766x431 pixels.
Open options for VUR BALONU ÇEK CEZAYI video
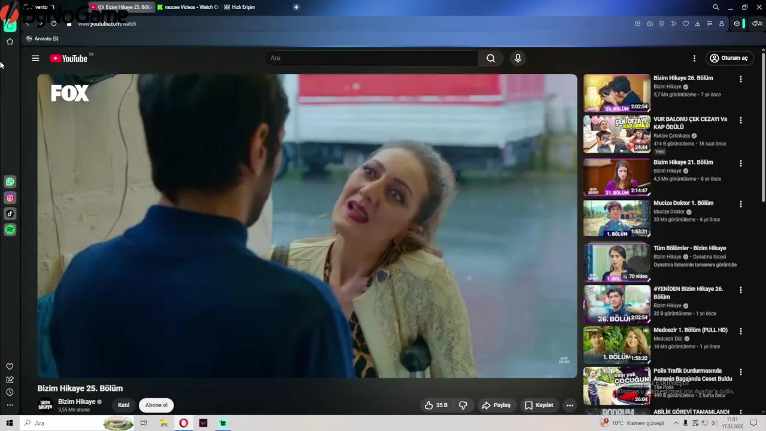tap(741, 120)
